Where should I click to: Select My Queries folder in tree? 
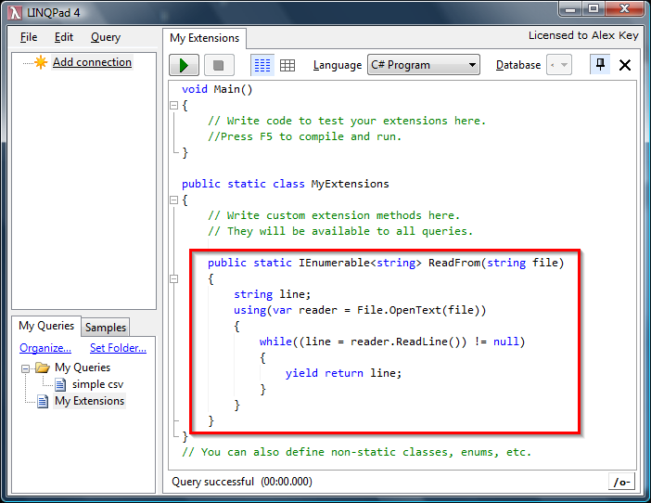[83, 368]
